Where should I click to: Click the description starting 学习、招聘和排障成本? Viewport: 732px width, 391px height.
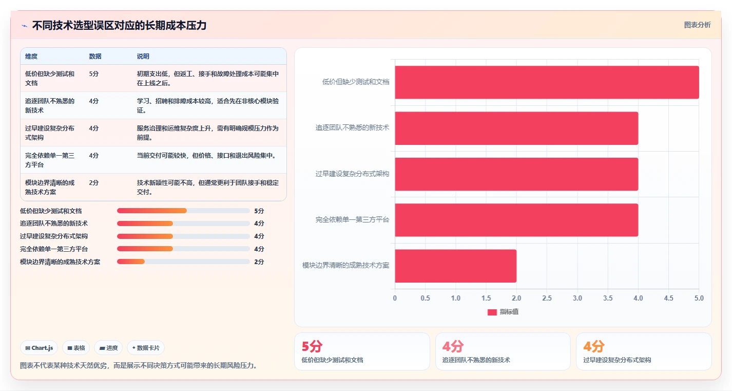(208, 105)
